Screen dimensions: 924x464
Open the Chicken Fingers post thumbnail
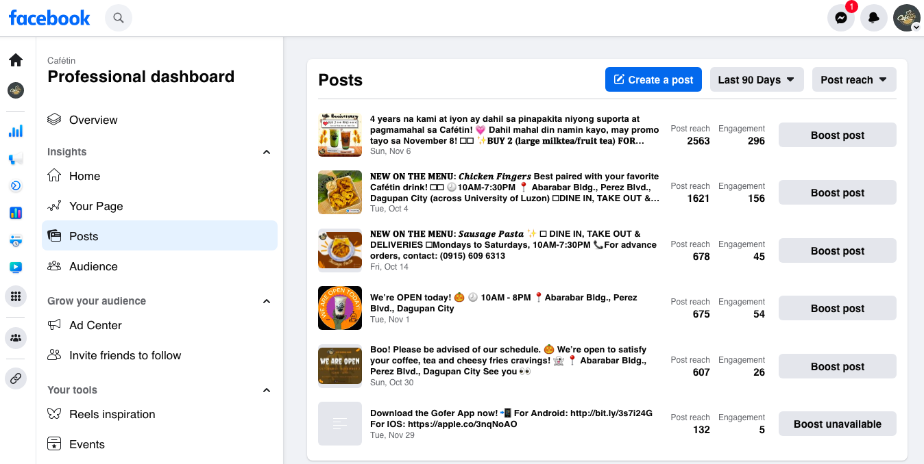coord(340,192)
